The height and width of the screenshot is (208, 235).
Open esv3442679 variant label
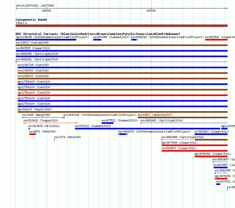(154, 132)
